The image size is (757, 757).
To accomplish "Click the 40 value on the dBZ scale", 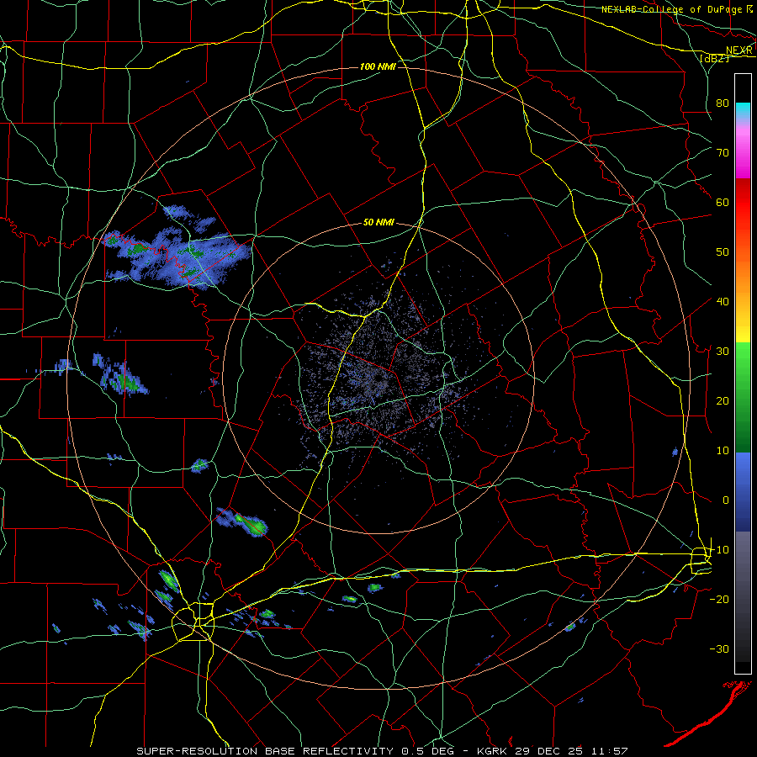I will tap(723, 302).
